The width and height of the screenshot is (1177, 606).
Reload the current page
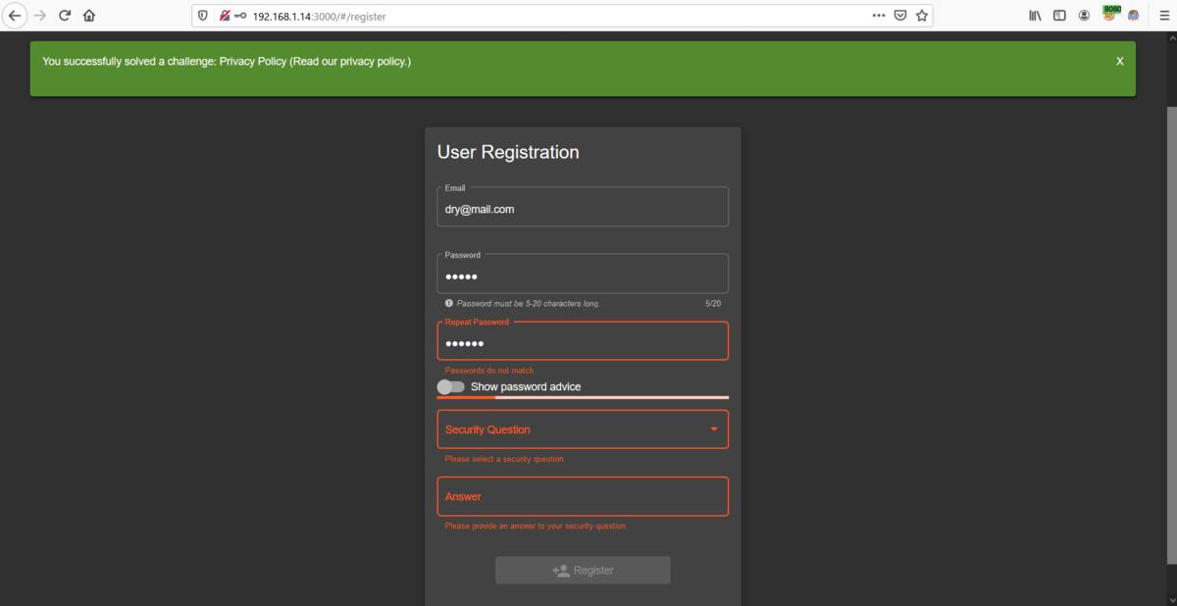coord(65,16)
